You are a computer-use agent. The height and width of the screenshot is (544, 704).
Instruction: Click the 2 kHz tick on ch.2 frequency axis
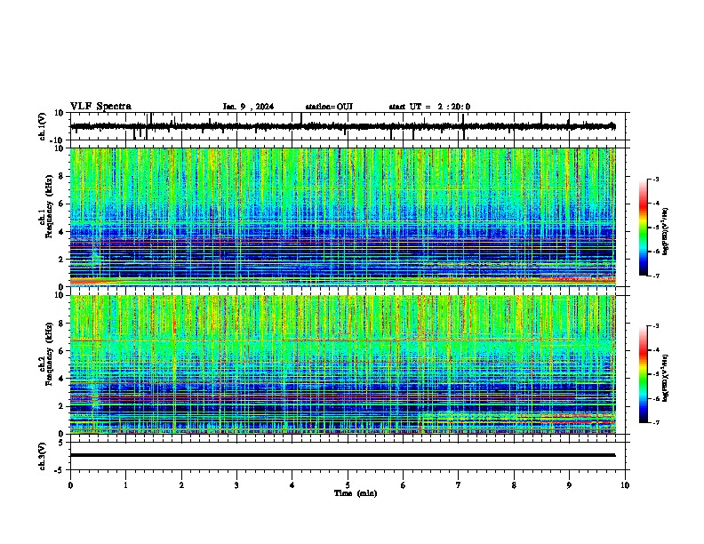(61, 406)
